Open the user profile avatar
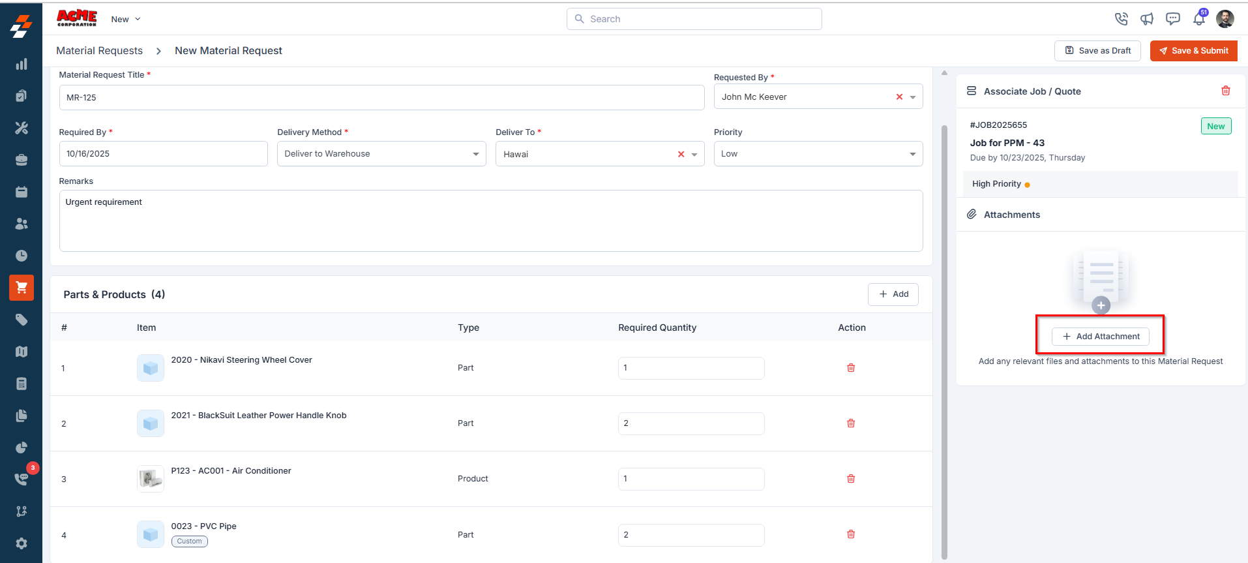 pos(1225,19)
